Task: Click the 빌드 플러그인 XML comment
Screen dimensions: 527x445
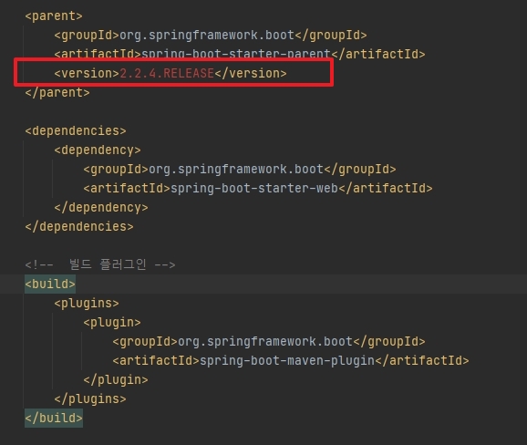Action: point(100,264)
